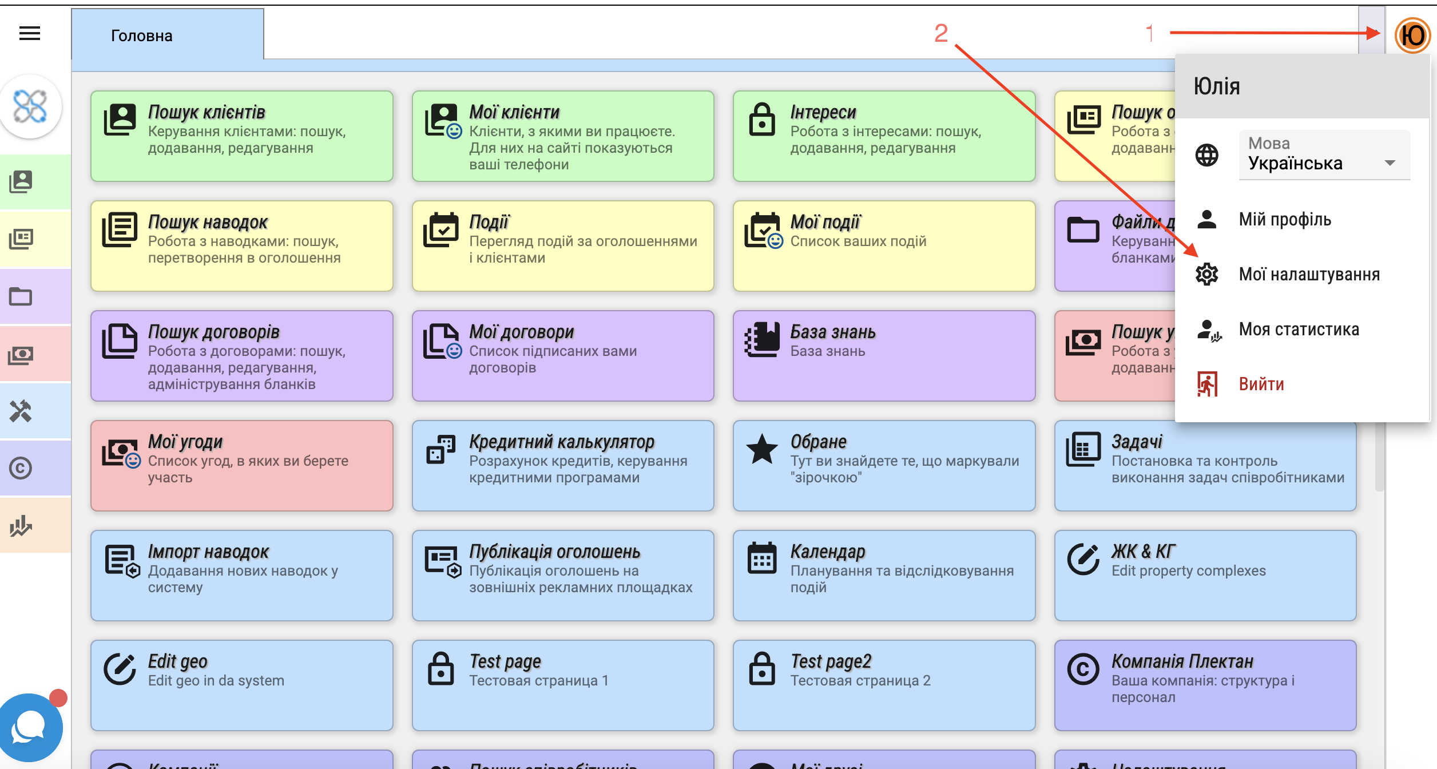Click the folder sidebar icon
The image size is (1437, 769).
[x=21, y=296]
